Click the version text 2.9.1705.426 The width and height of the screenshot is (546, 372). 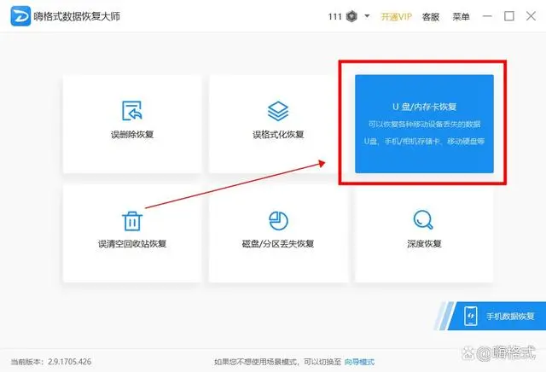tap(70, 362)
